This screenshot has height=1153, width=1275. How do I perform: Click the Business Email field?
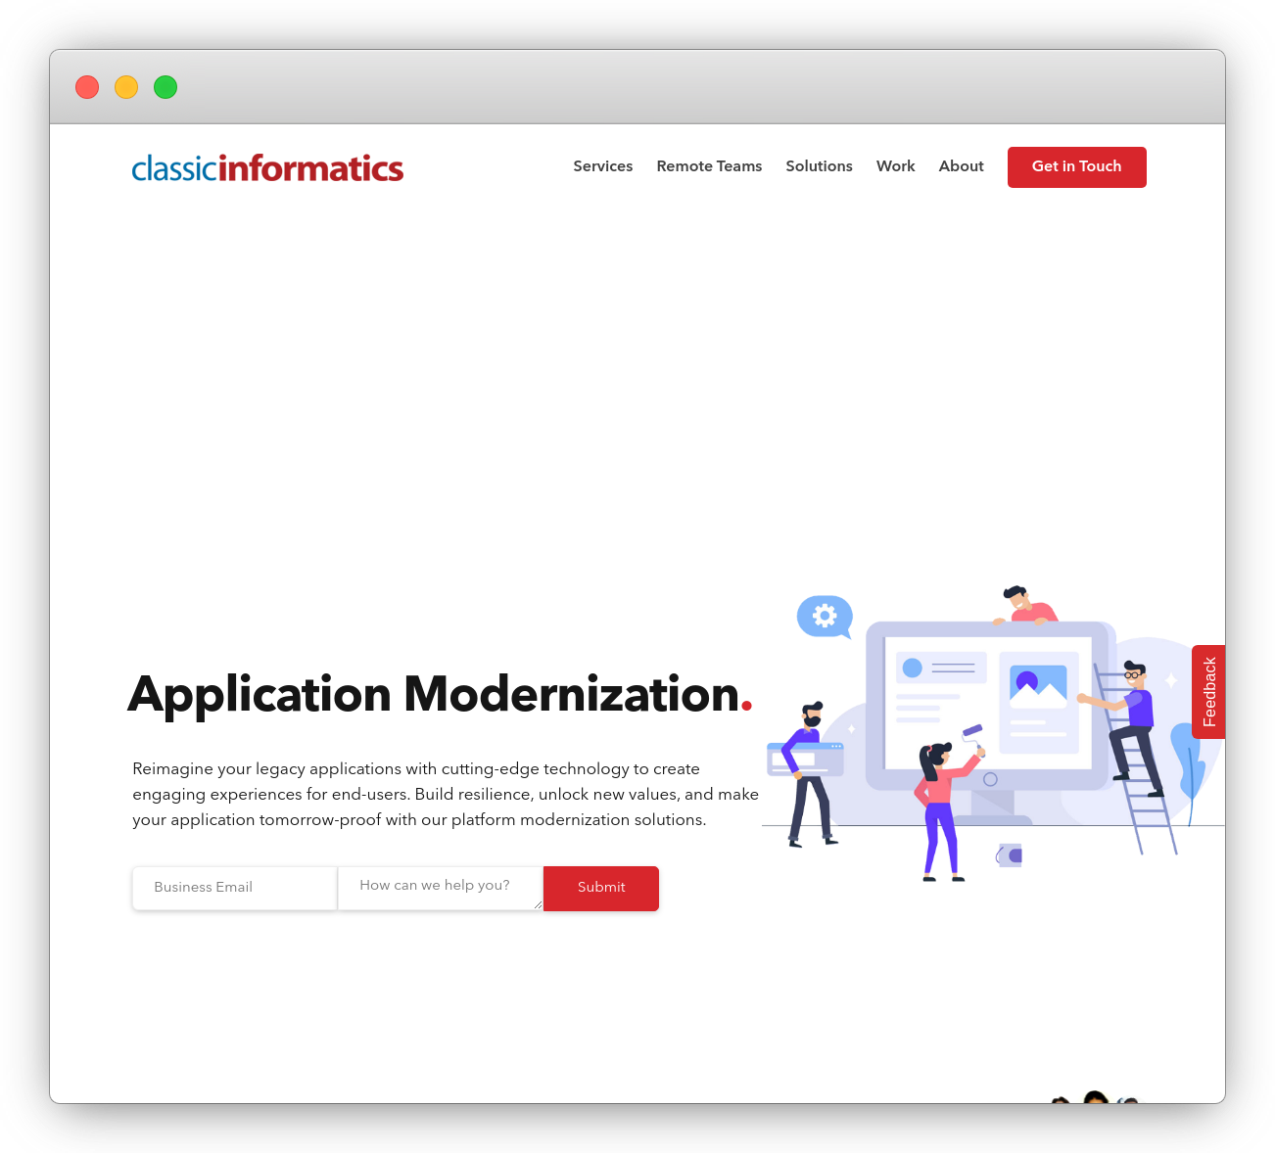235,888
